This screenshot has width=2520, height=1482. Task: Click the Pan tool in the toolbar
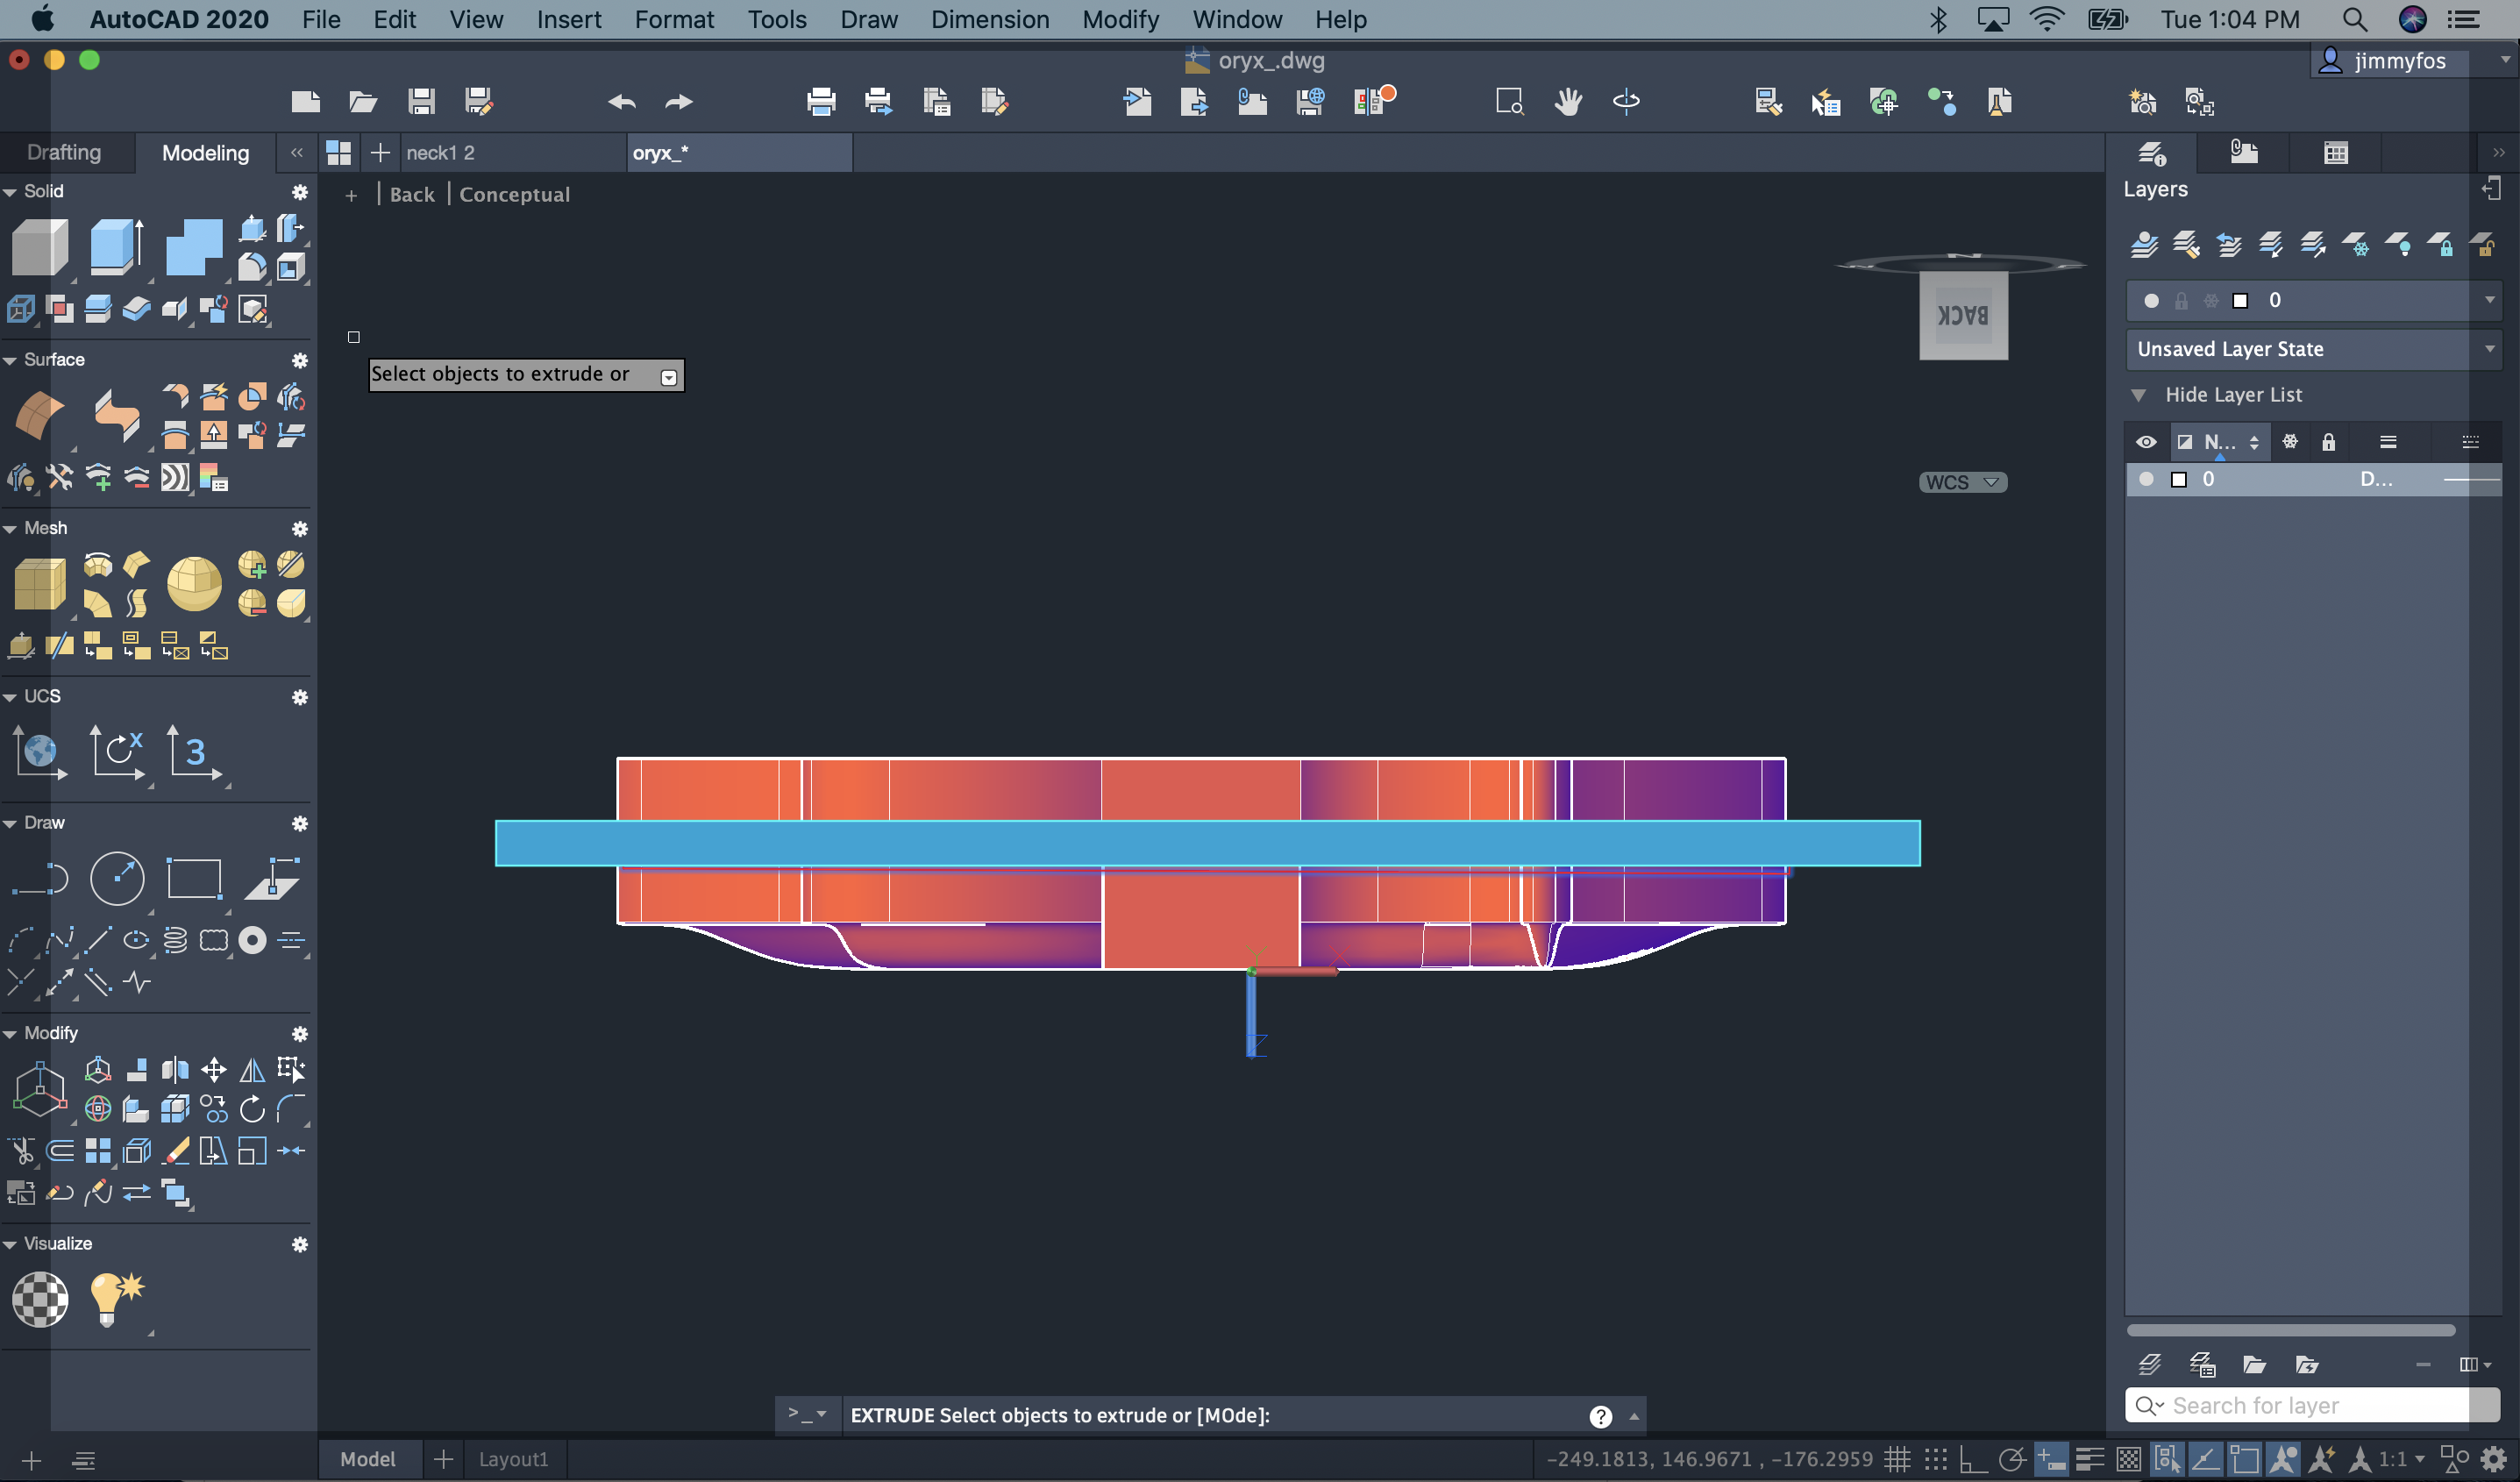point(1568,101)
